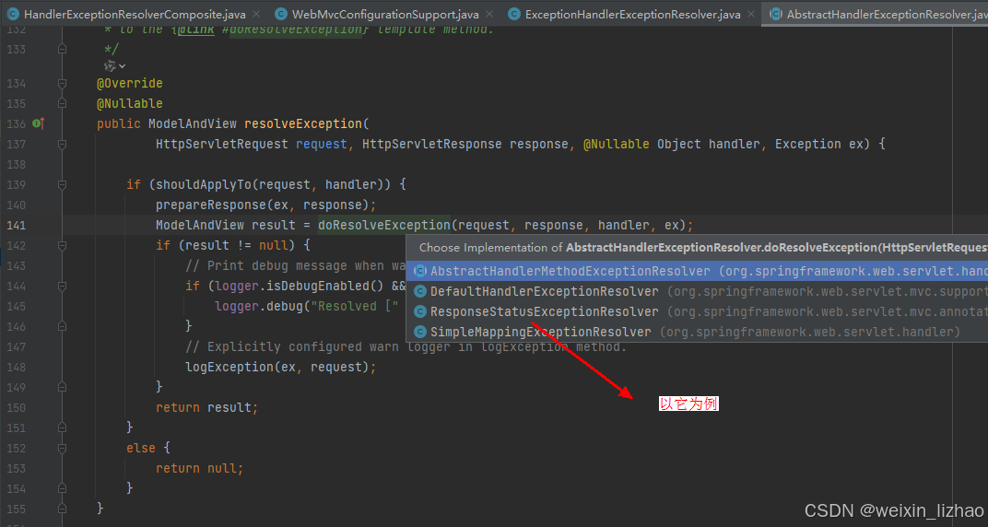Click the file icon on ExceptionHandlerExceptionResolver.java tab
The height and width of the screenshot is (527, 988).
514,14
